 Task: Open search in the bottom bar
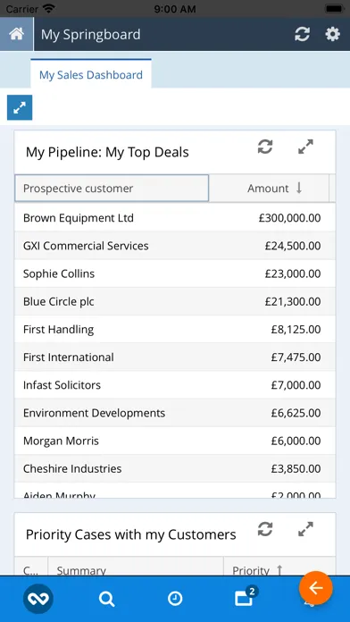[106, 599]
